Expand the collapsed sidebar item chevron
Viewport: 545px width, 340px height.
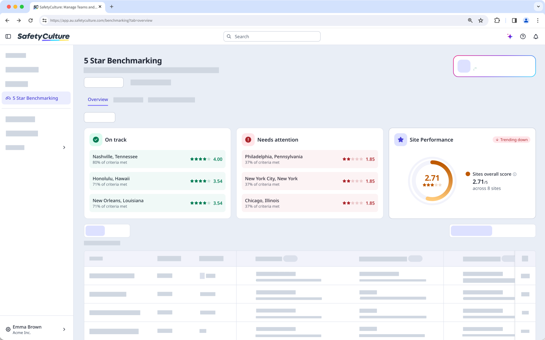coord(64,147)
